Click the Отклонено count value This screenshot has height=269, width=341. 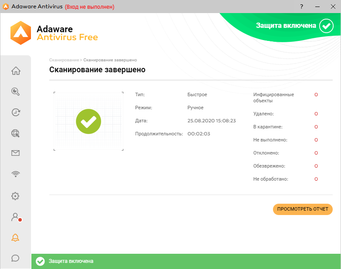tap(316, 153)
